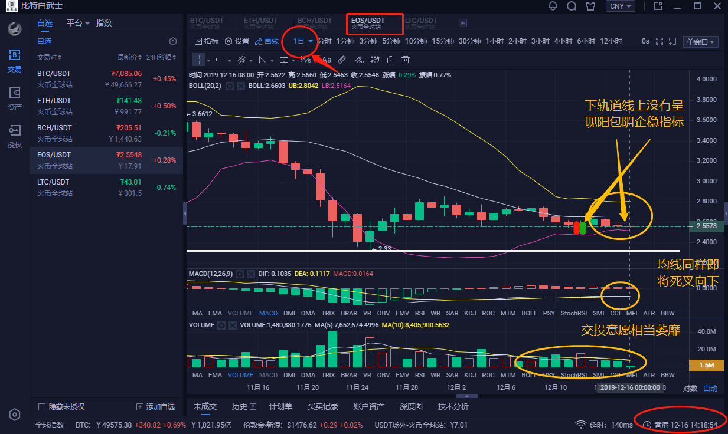Screen dimensions: 728x434
Task: Open VOLUME indicator settings gear
Action: 221,325
